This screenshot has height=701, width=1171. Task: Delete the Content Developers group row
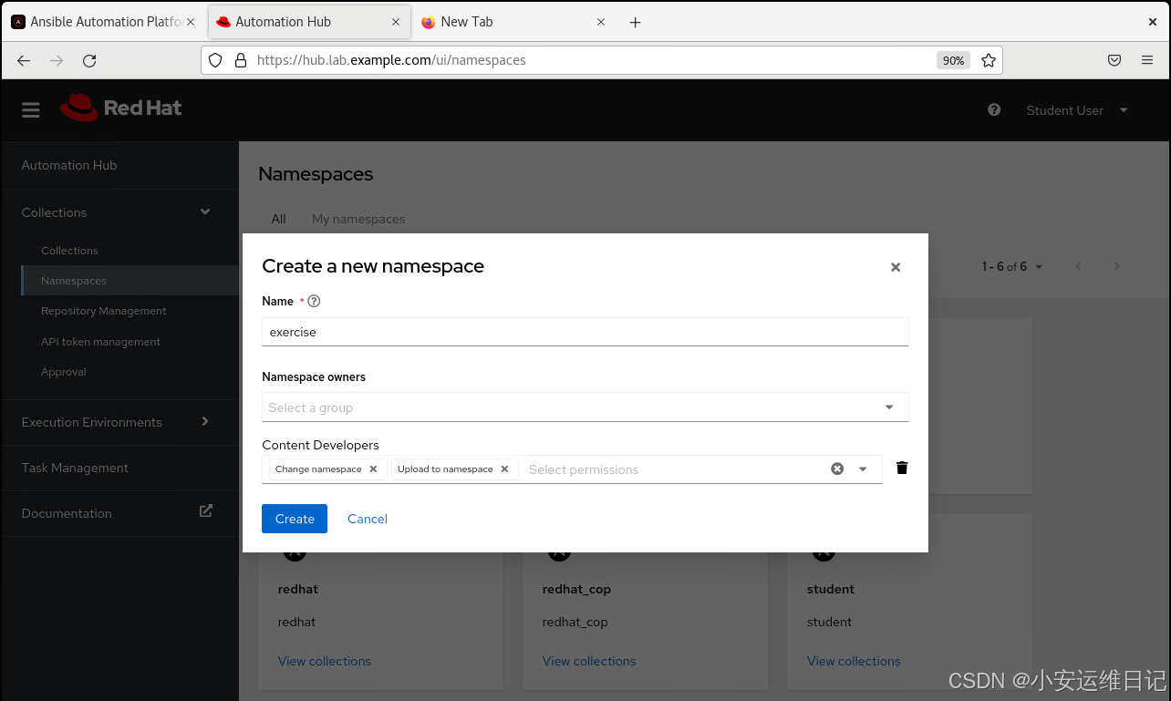click(x=902, y=468)
